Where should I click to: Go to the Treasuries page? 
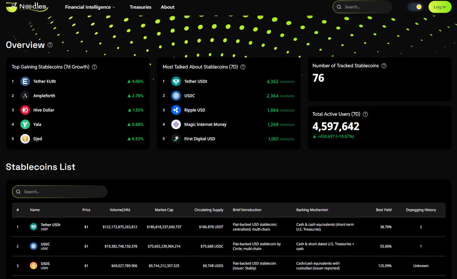tap(141, 7)
